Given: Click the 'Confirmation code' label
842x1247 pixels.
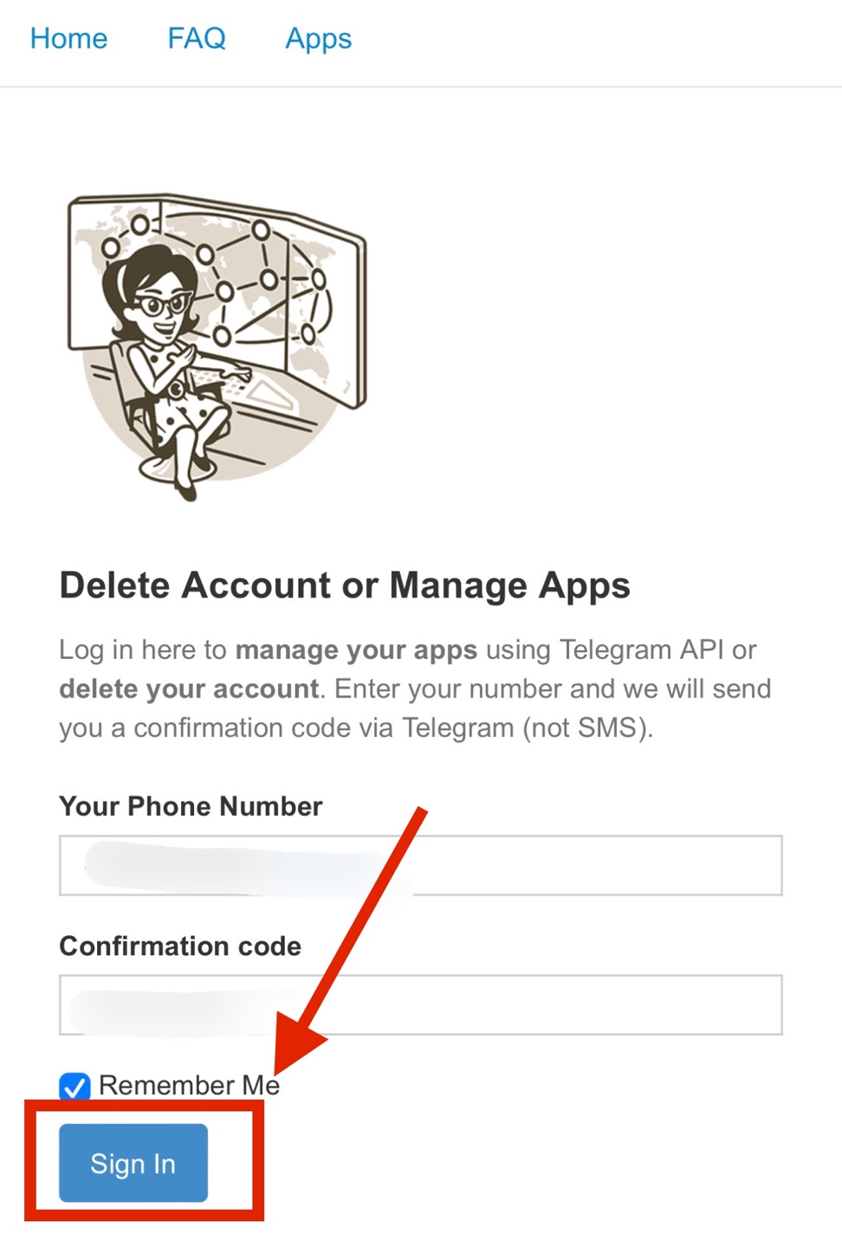Looking at the screenshot, I should tap(180, 946).
